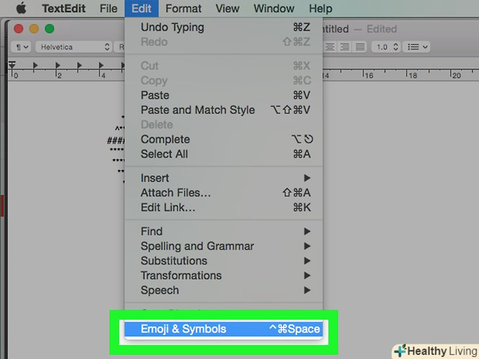479x359 pixels.
Task: Choose Complete from the Edit menu
Action: (x=224, y=139)
